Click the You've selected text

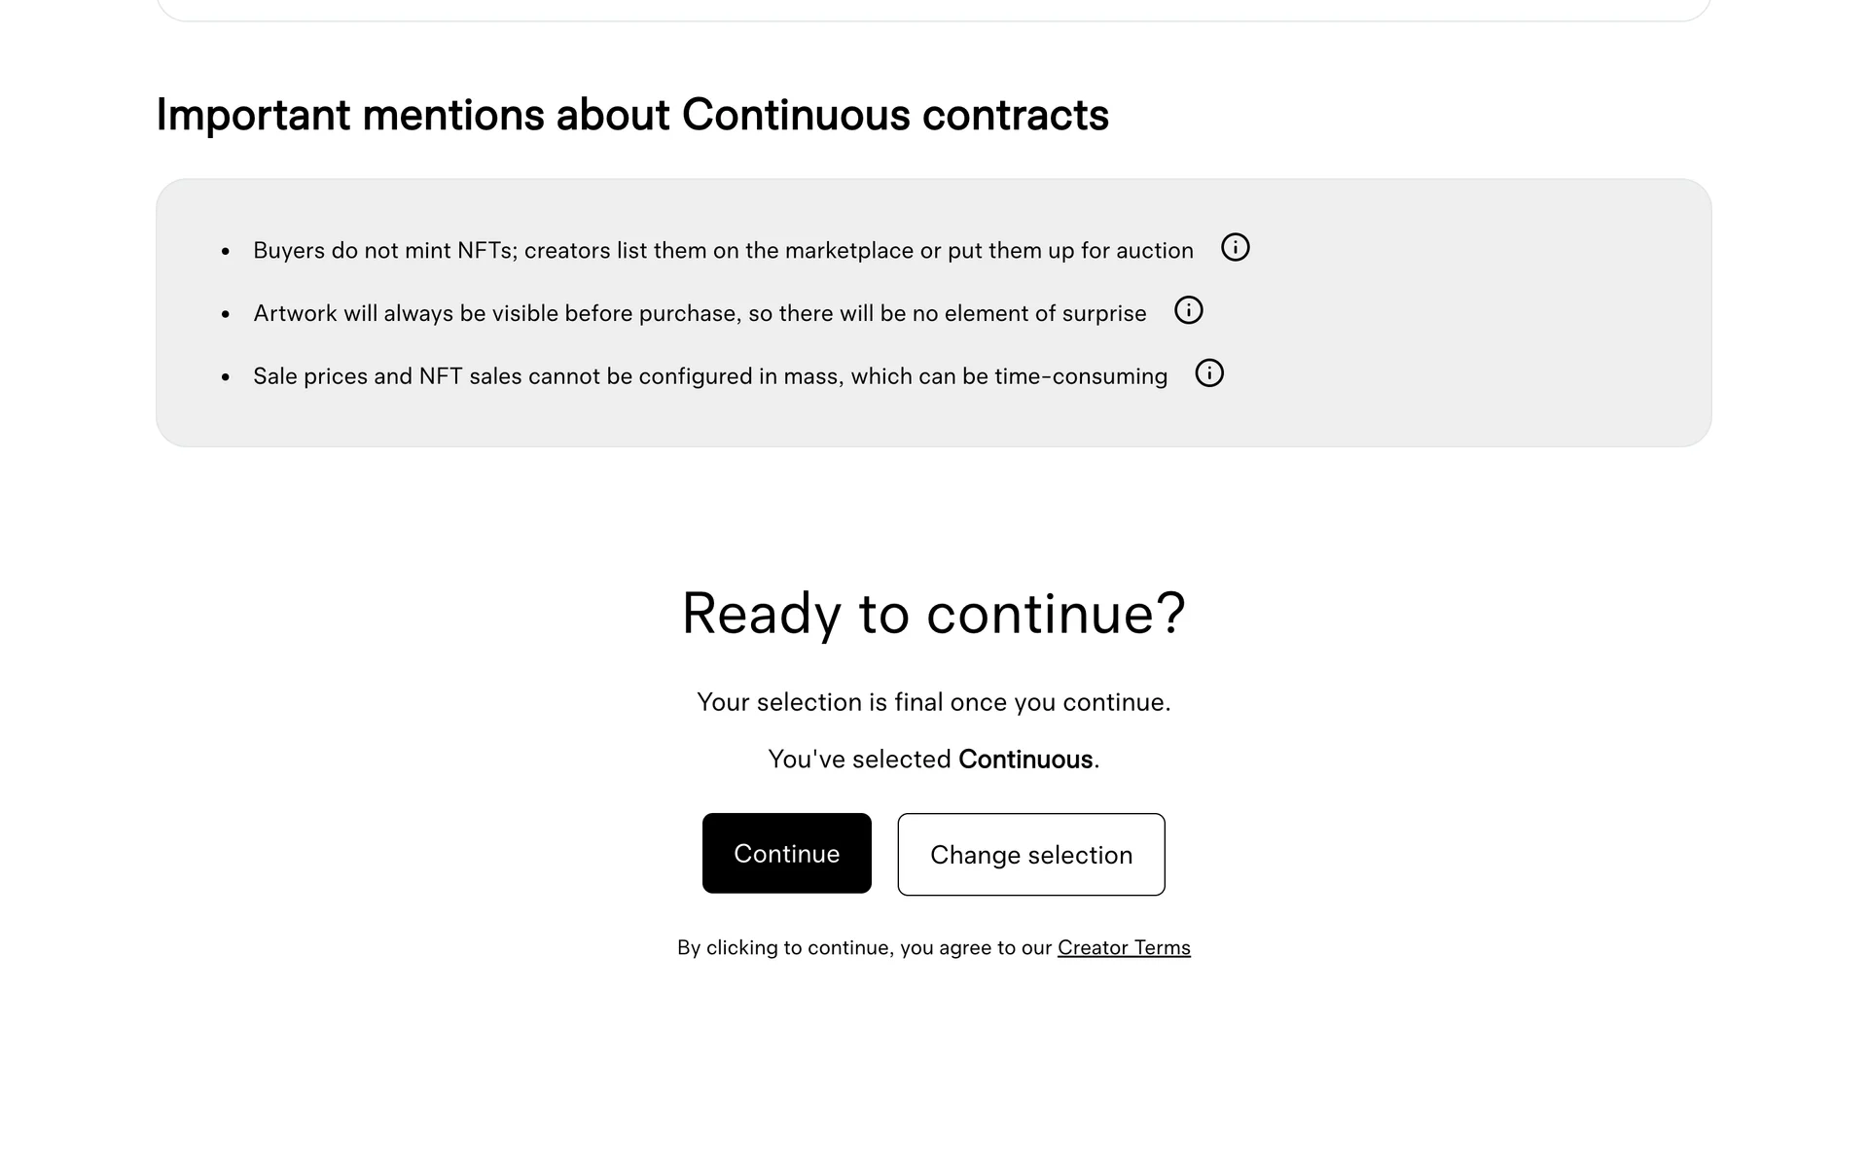(x=860, y=760)
